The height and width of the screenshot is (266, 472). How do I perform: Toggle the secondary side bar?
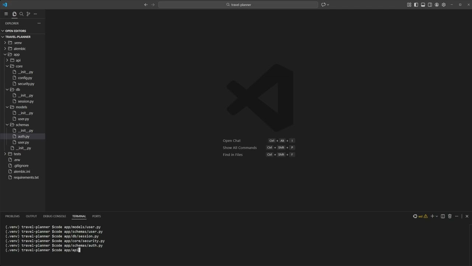coord(430,5)
